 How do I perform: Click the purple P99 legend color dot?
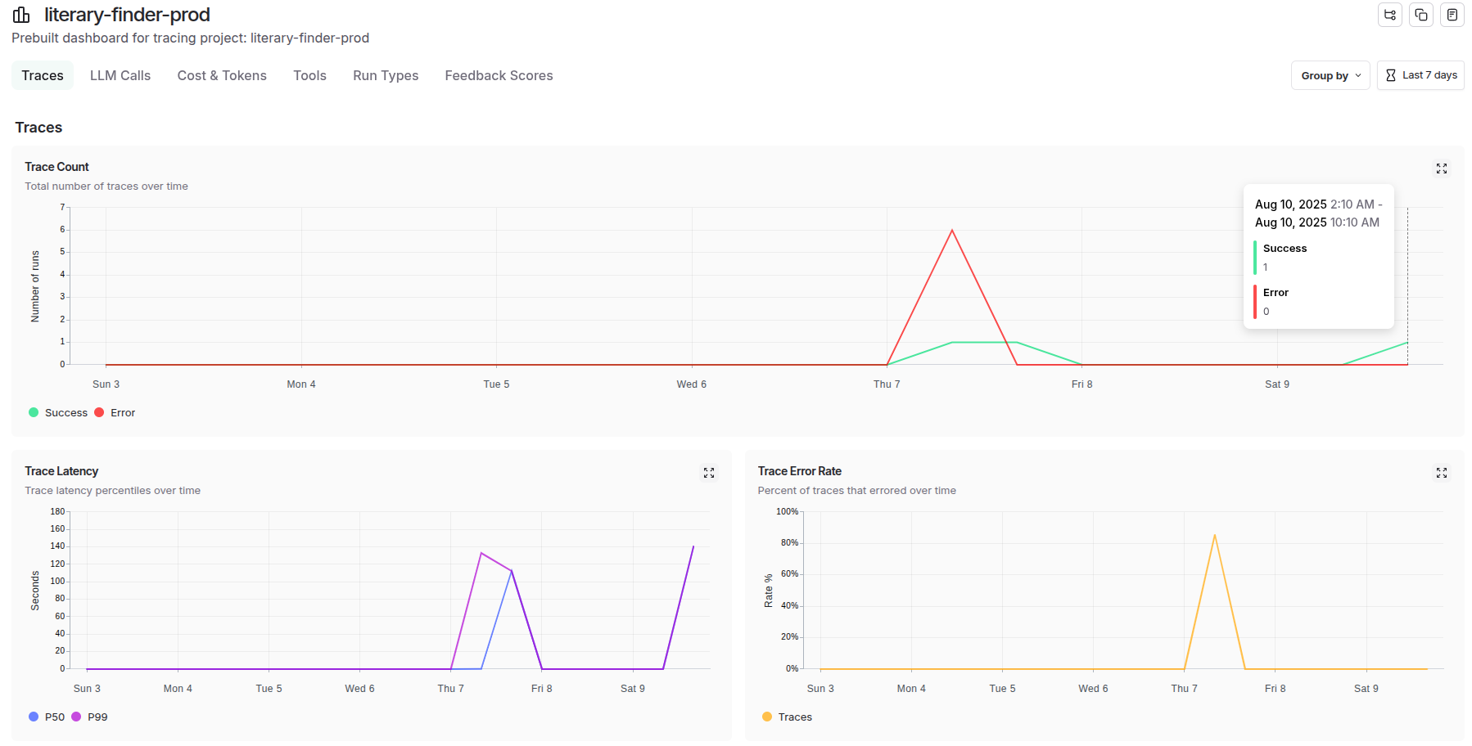pos(76,717)
